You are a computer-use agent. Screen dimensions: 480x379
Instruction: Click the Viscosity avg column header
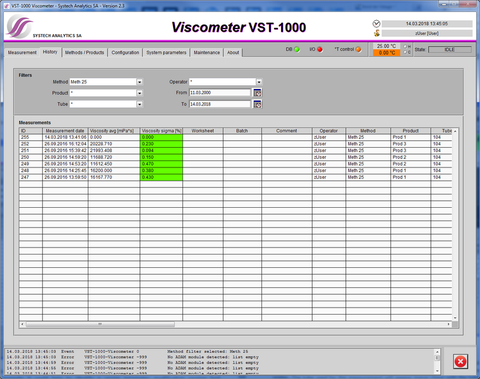[x=114, y=131]
